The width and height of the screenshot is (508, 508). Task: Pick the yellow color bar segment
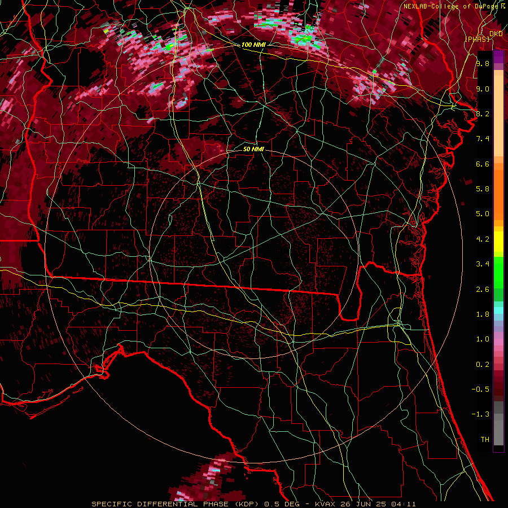(x=498, y=242)
